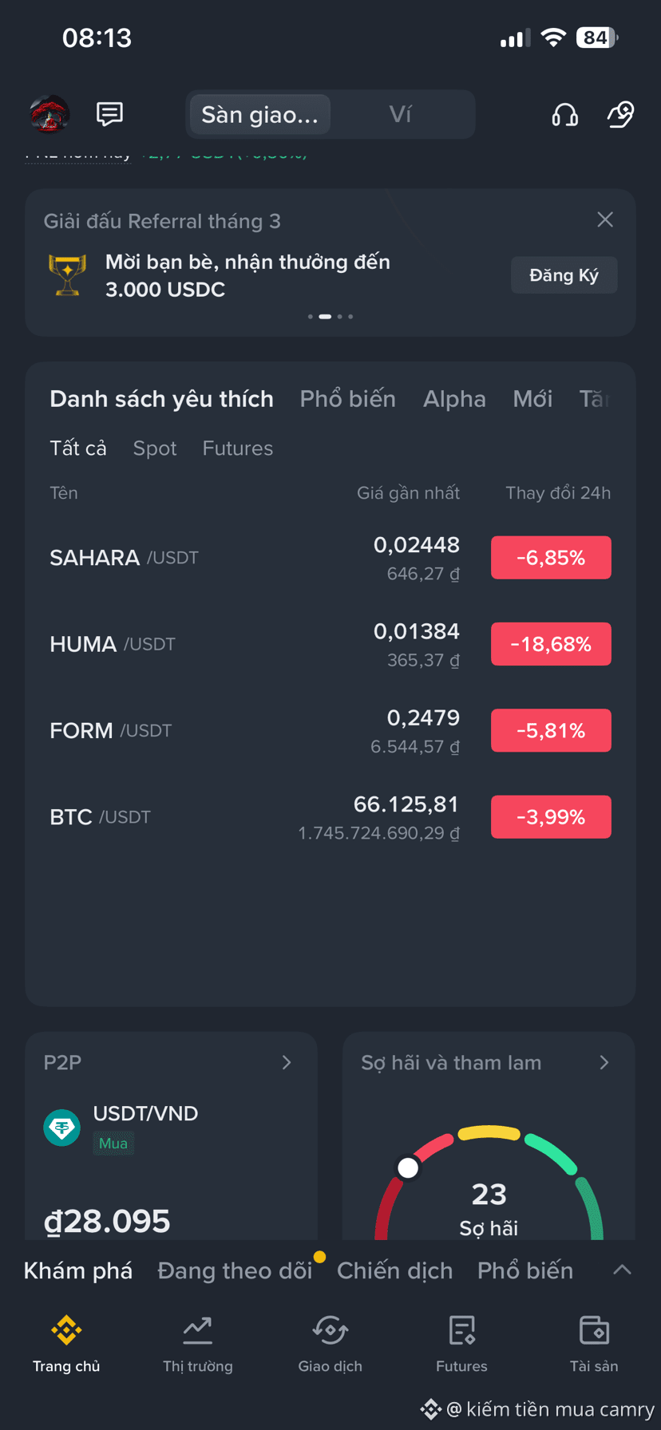The image size is (661, 1430).
Task: Tap the fear and greed gauge
Action: click(489, 1183)
